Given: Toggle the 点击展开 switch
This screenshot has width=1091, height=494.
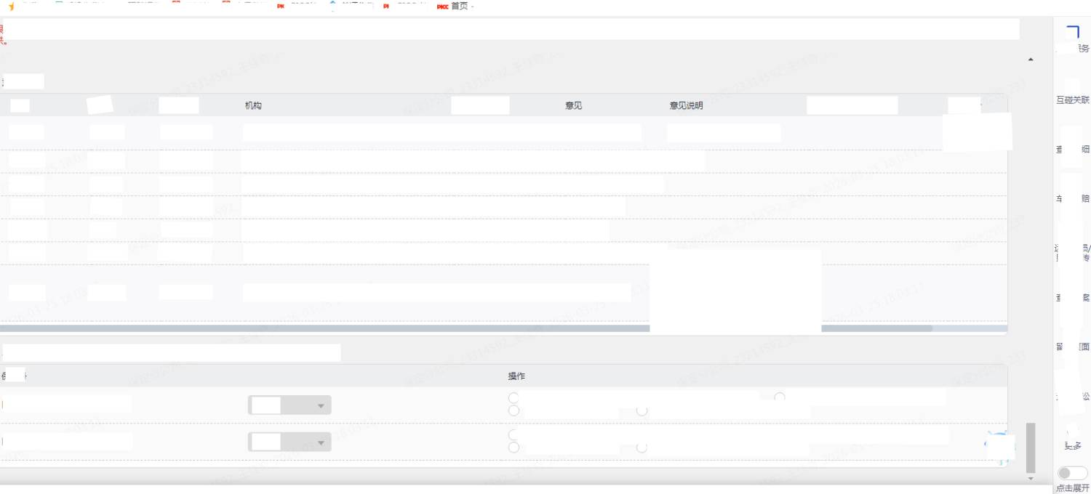Looking at the screenshot, I should [1072, 473].
